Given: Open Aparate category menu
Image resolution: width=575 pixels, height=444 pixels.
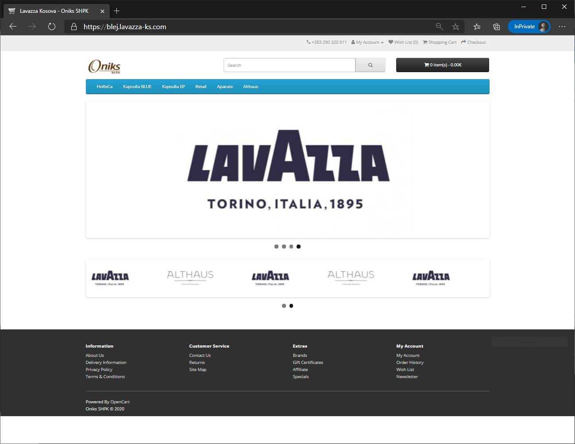Looking at the screenshot, I should click(225, 87).
